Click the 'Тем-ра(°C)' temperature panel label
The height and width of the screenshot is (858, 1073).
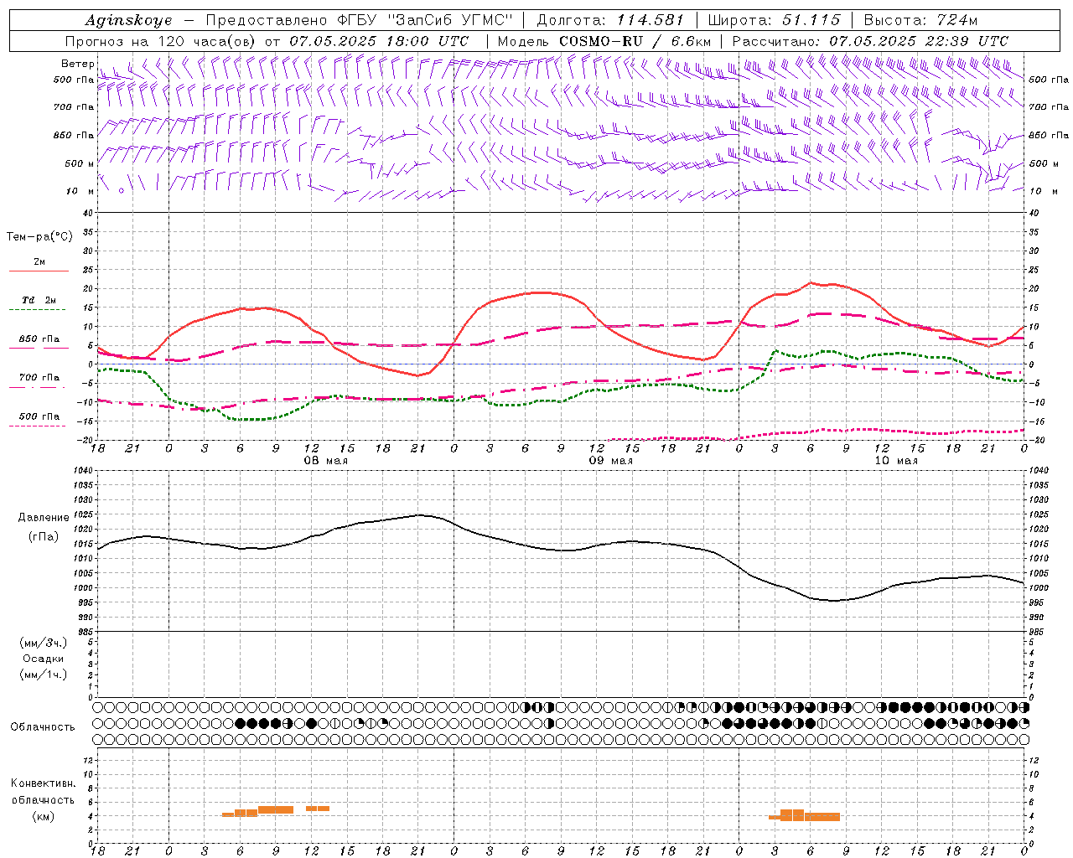click(x=39, y=237)
